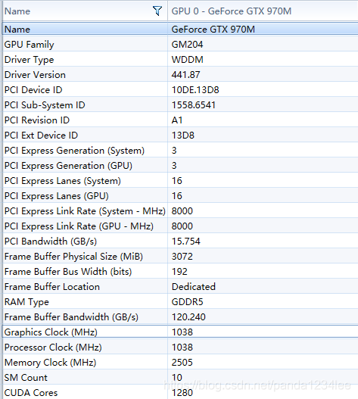Select the RAM Type row

click(180, 302)
